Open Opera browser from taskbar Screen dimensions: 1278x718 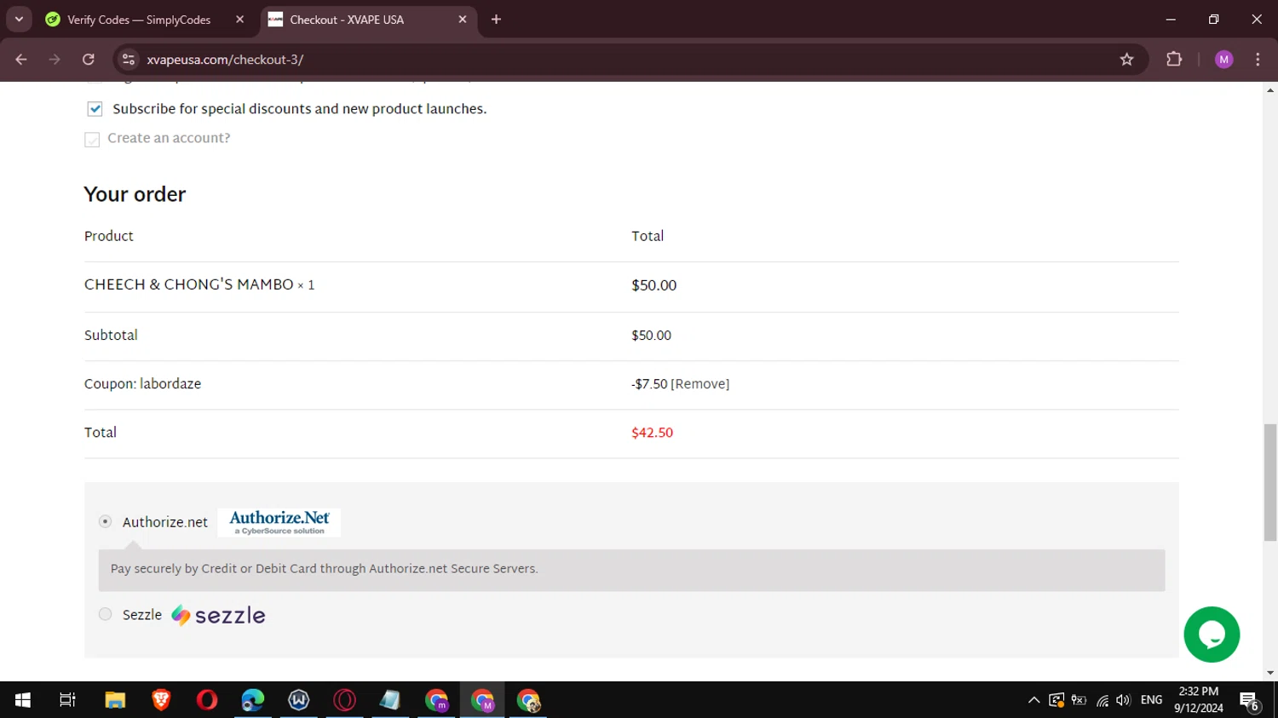[x=207, y=700]
